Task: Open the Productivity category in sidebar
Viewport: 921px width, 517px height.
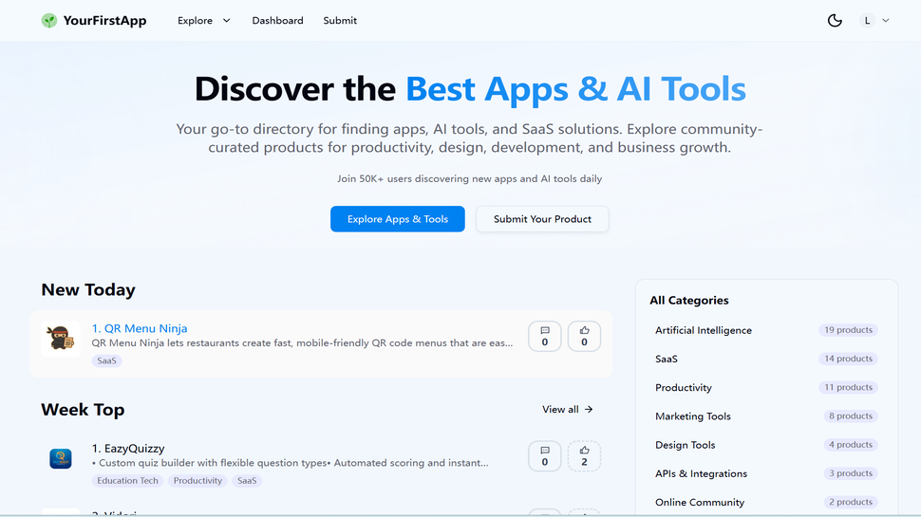Action: pyautogui.click(x=683, y=388)
